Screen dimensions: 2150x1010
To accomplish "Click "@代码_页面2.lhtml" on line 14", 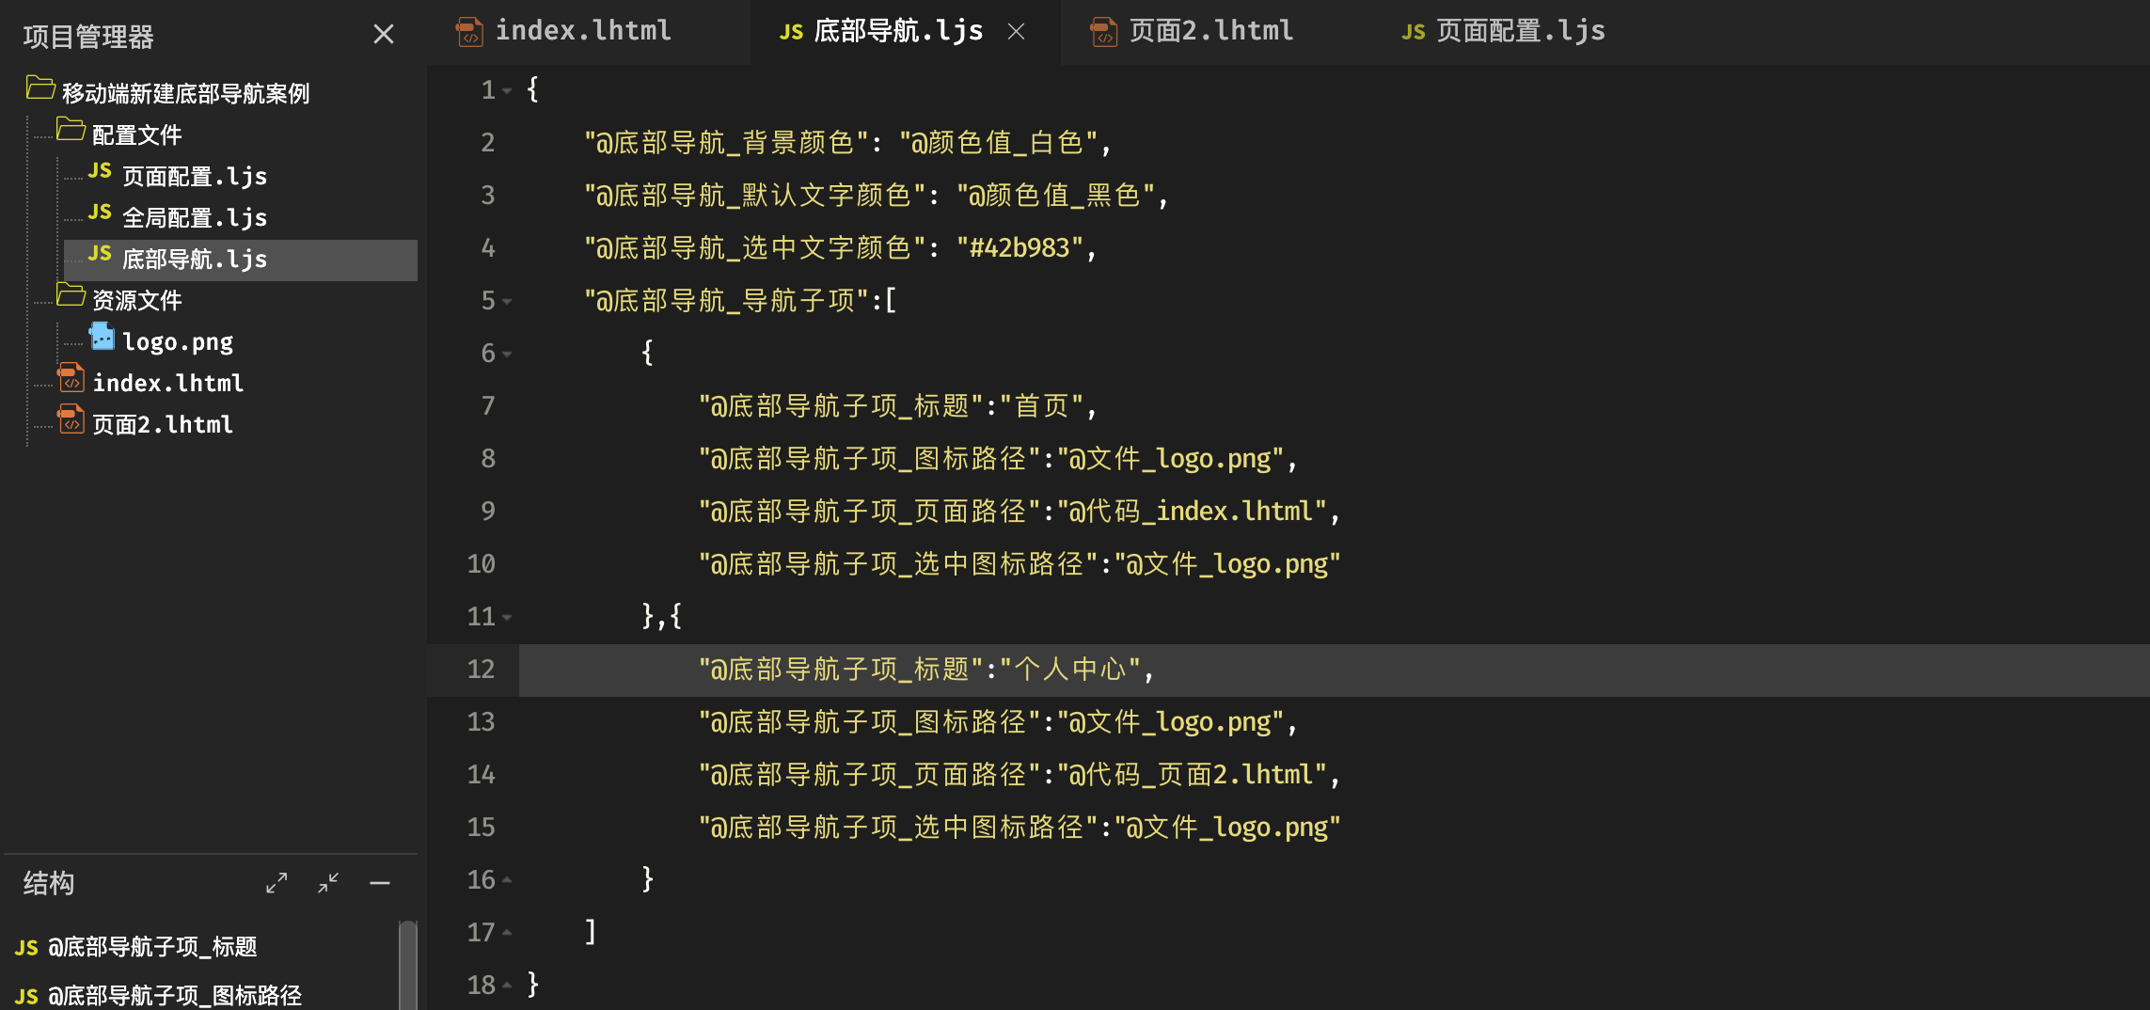I will coord(1192,775).
